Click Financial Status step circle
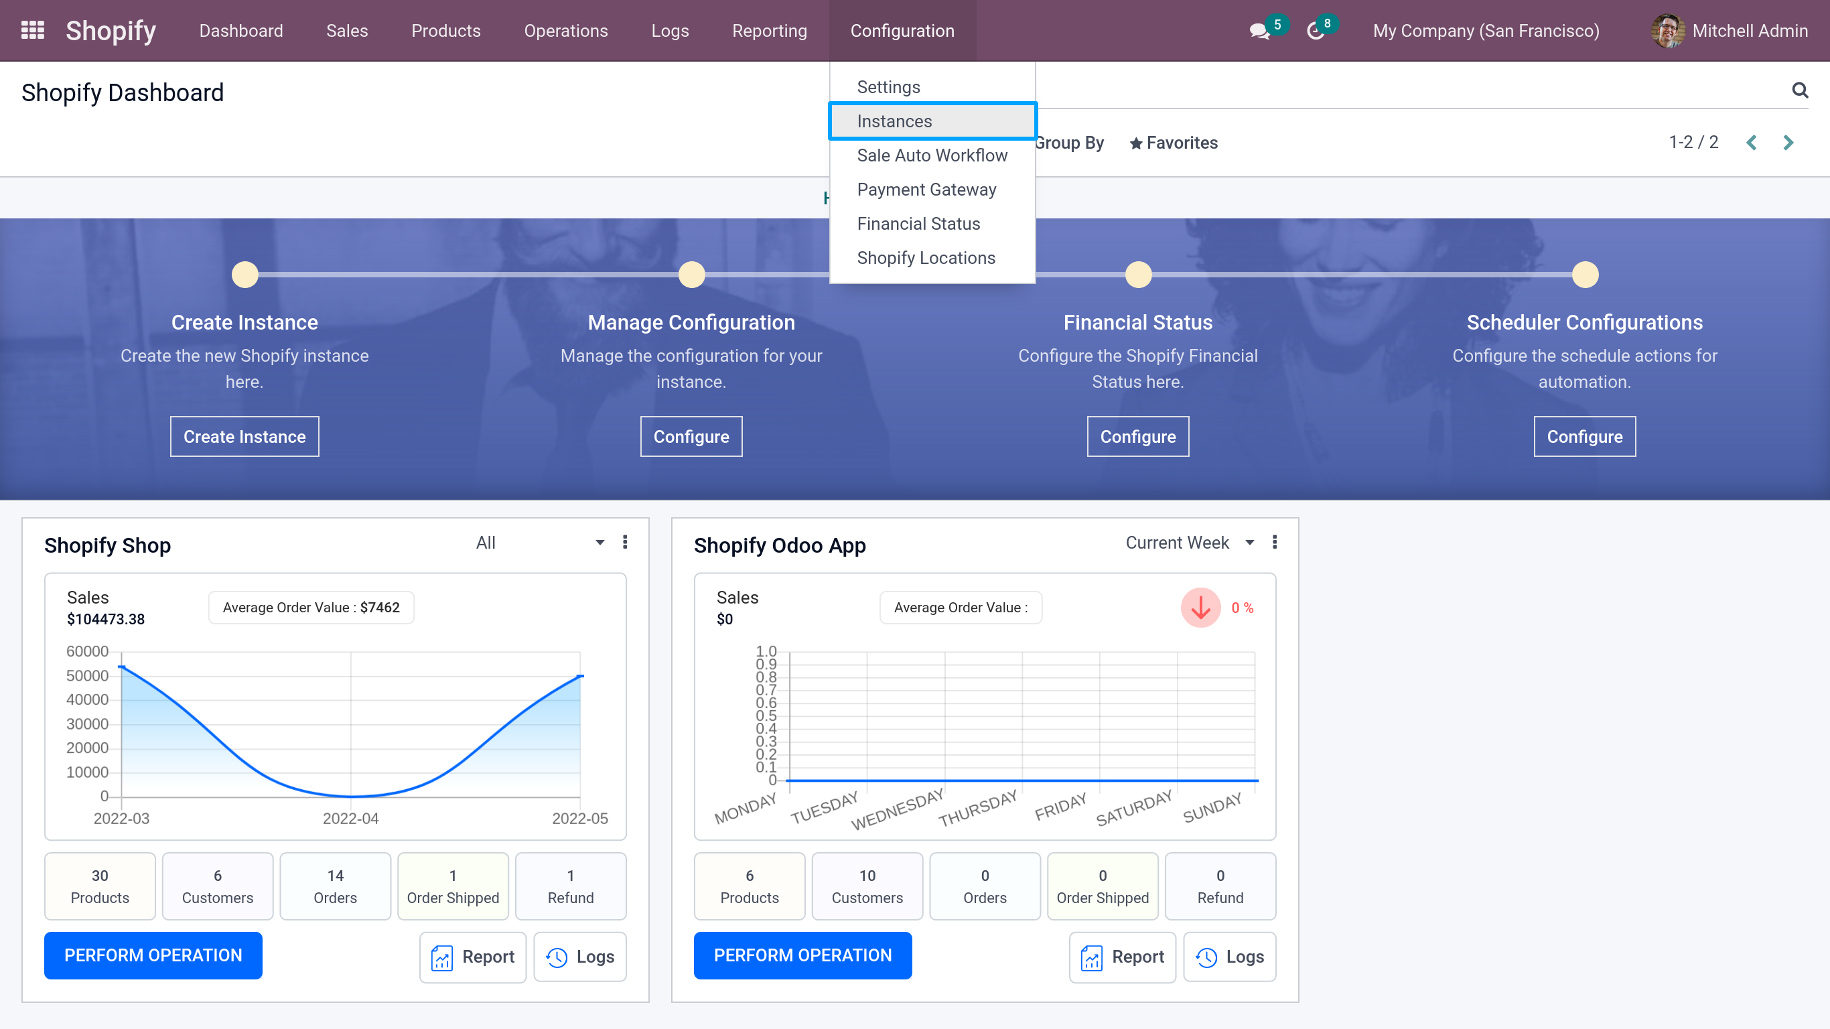 [x=1138, y=274]
